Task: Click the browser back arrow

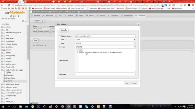Action: (x=2, y=5)
